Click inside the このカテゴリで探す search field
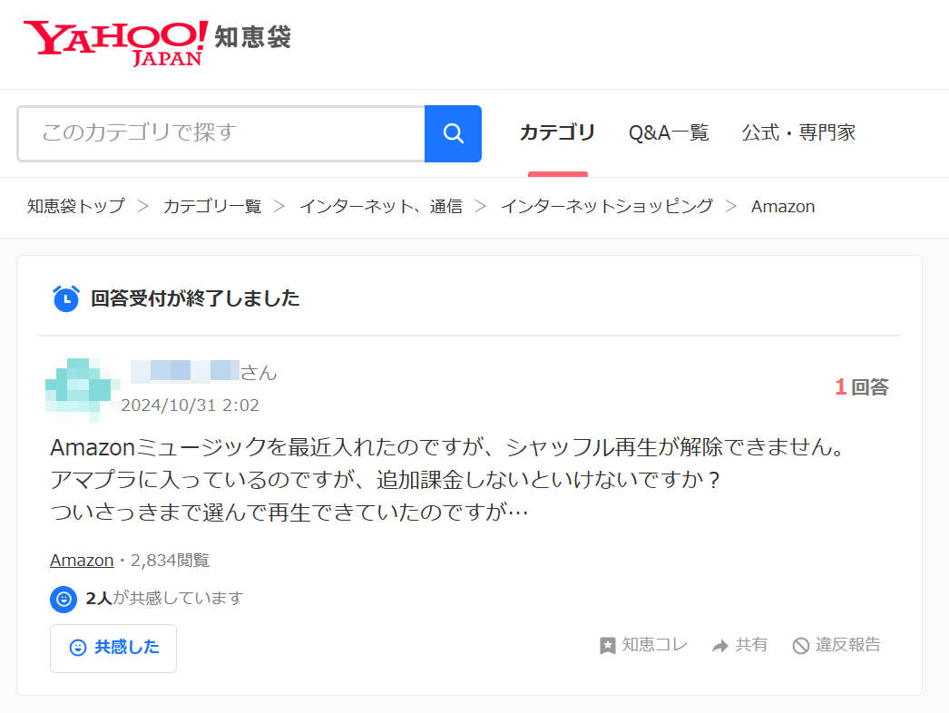Image resolution: width=949 pixels, height=713 pixels. [x=218, y=133]
